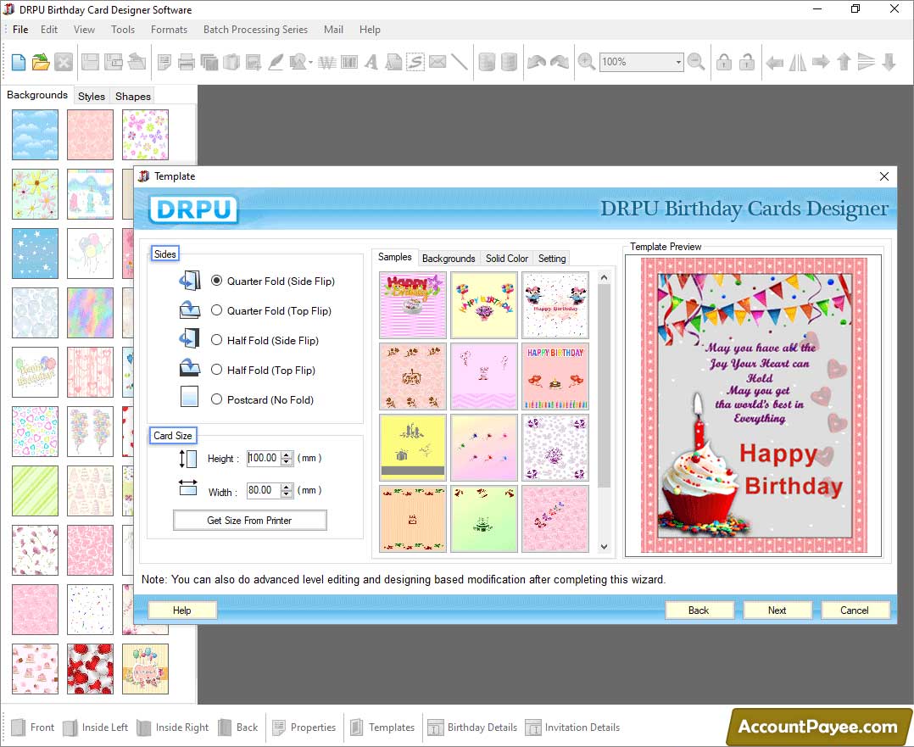Open the image tool dropdown arrow in toolbar
The height and width of the screenshot is (747, 914).
(x=311, y=63)
